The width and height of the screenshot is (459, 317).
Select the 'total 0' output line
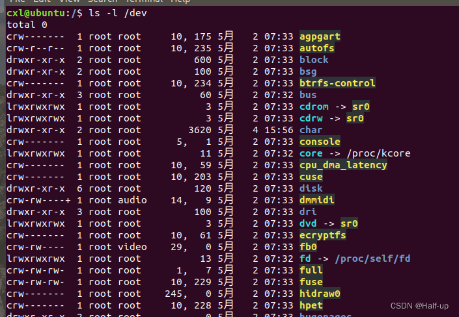click(27, 25)
